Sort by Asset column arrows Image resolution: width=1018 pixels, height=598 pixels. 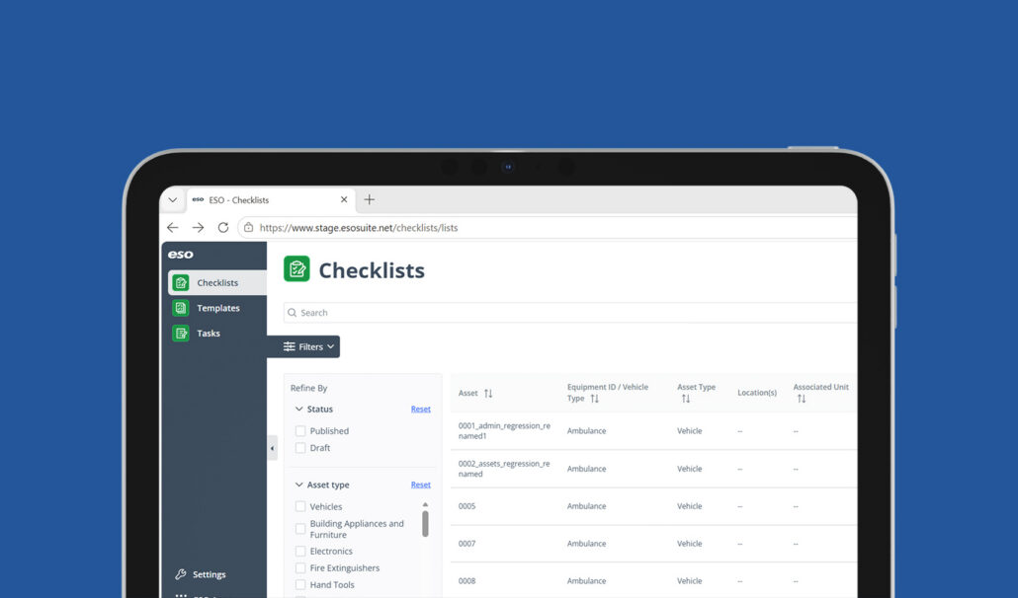pos(488,394)
